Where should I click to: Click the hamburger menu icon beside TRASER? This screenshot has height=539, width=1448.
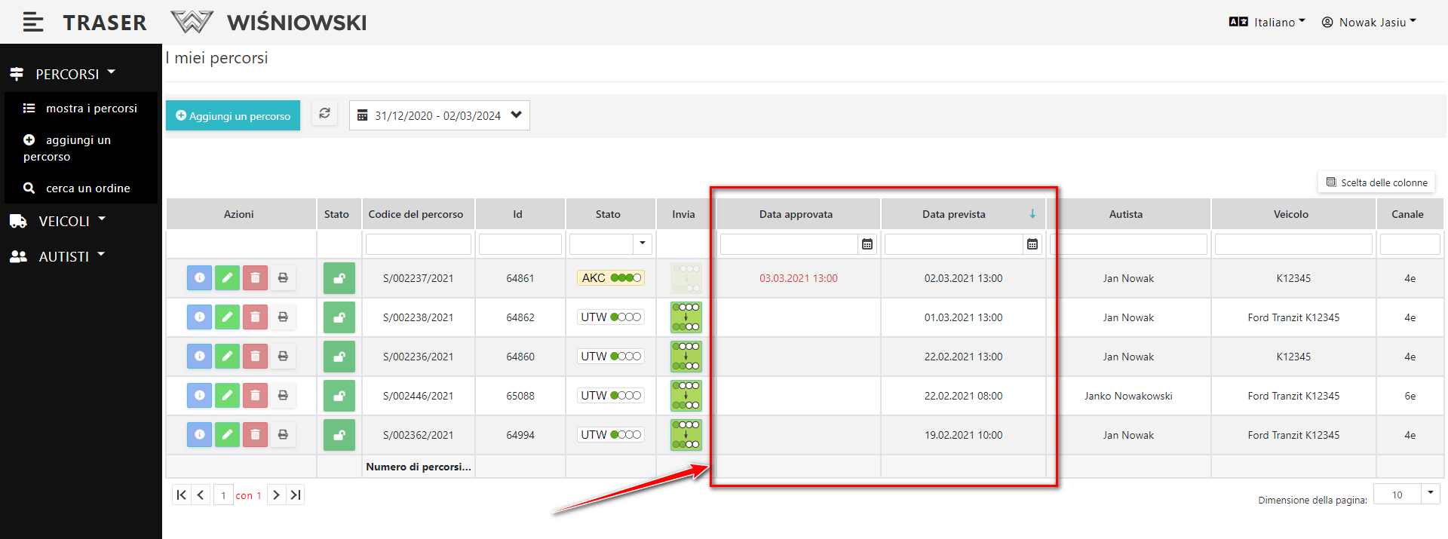coord(32,23)
